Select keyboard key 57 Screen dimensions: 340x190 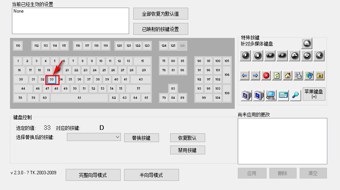tap(138, 88)
